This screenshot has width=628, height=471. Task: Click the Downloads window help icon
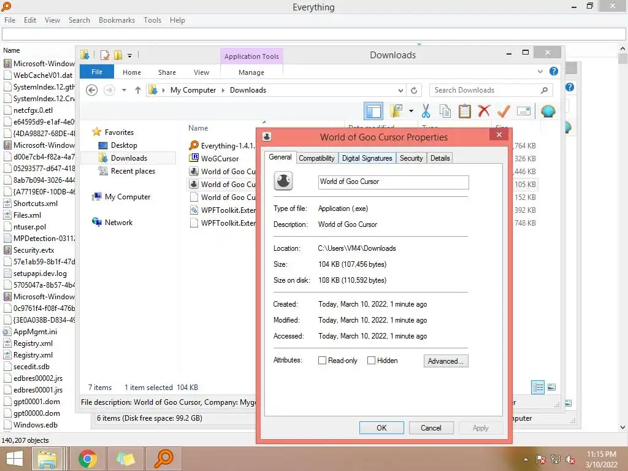(554, 71)
